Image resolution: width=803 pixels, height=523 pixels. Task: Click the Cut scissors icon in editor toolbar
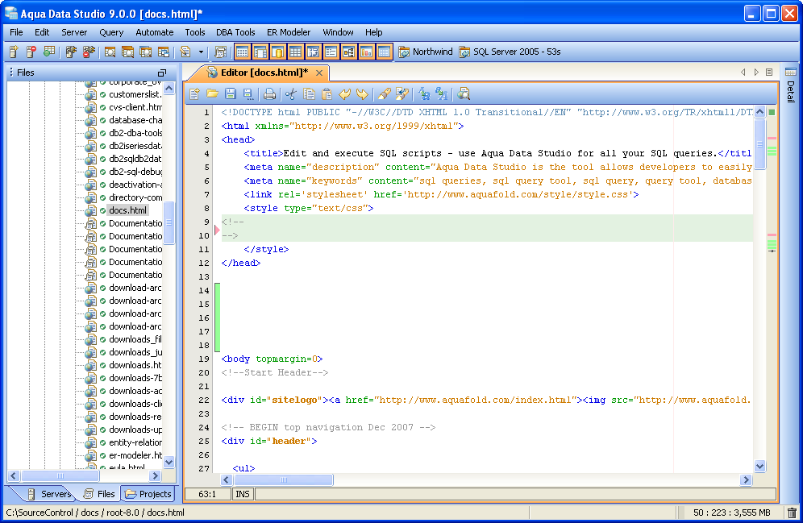click(290, 94)
